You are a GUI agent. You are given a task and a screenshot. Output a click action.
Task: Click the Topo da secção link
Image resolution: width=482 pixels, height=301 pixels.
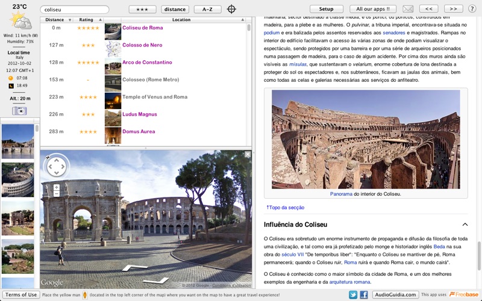tap(285, 207)
